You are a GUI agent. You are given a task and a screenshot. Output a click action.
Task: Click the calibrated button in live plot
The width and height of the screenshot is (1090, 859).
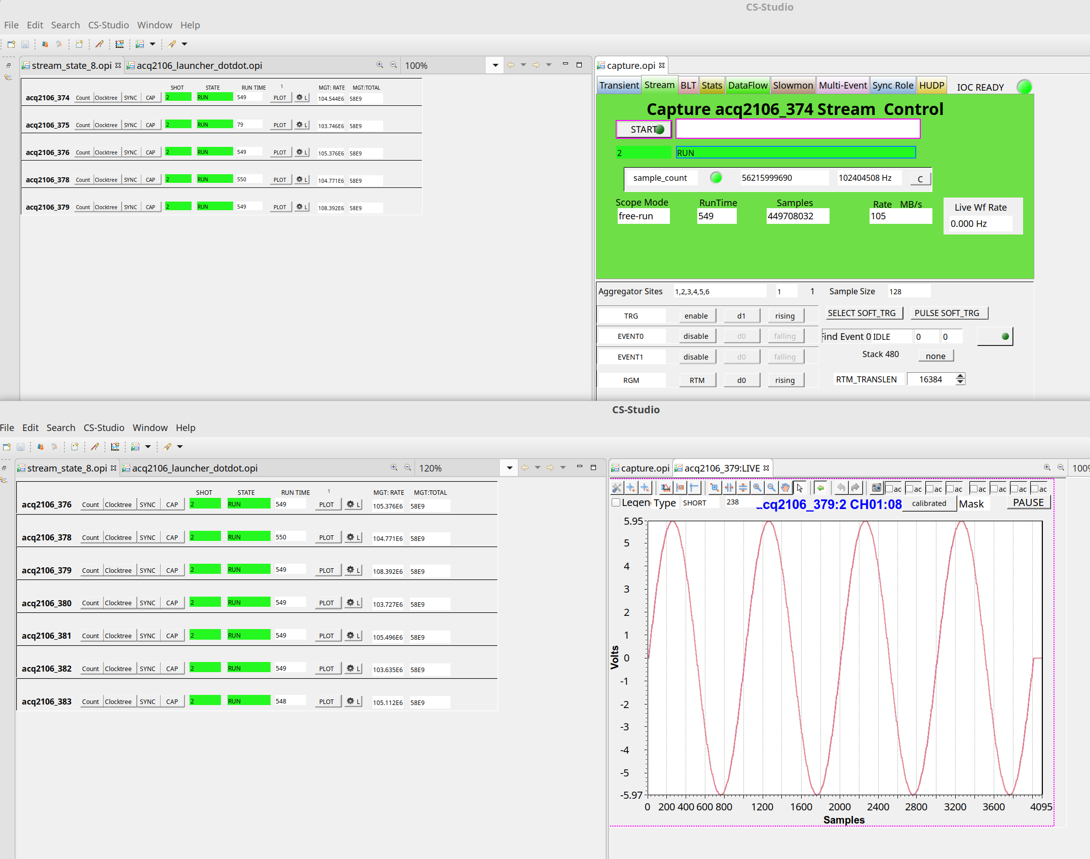pos(929,503)
